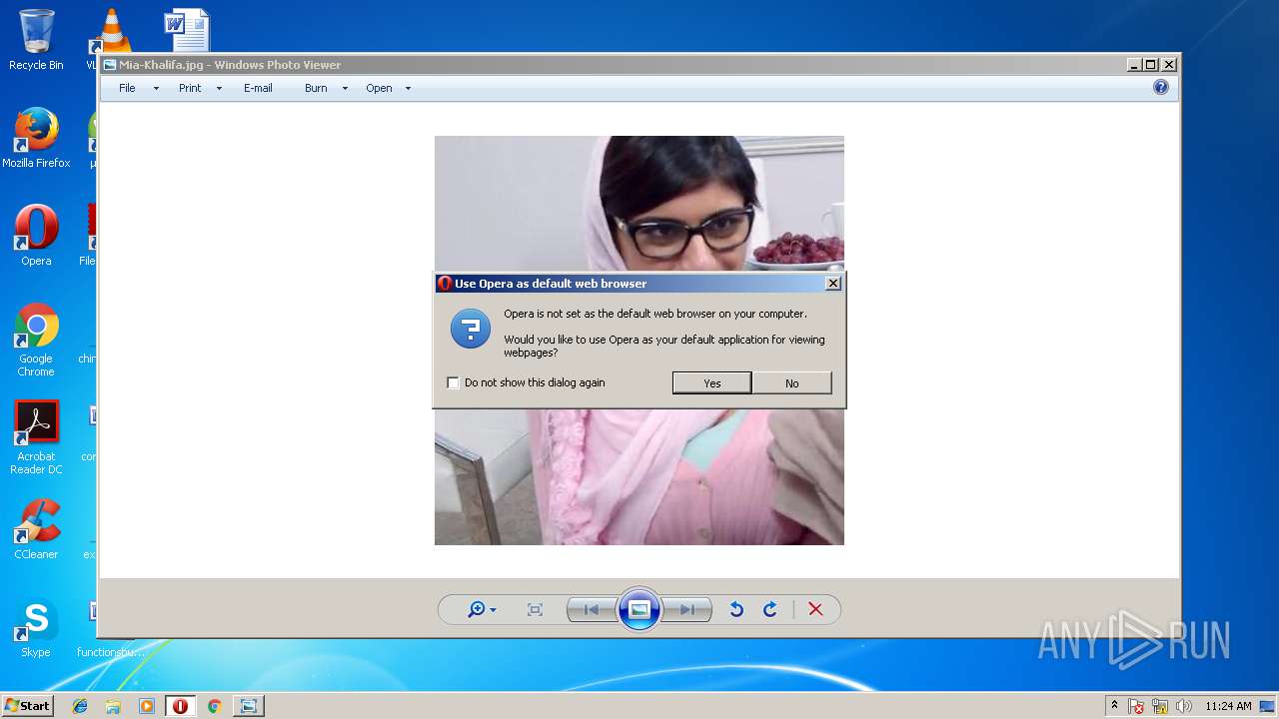Click the Chrome taskbar icon
The width and height of the screenshot is (1279, 719).
coord(214,706)
